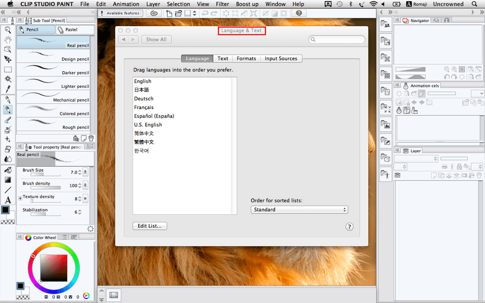485x303 pixels.
Task: Open the Clip Studio spiral icon
Action: tap(155, 13)
